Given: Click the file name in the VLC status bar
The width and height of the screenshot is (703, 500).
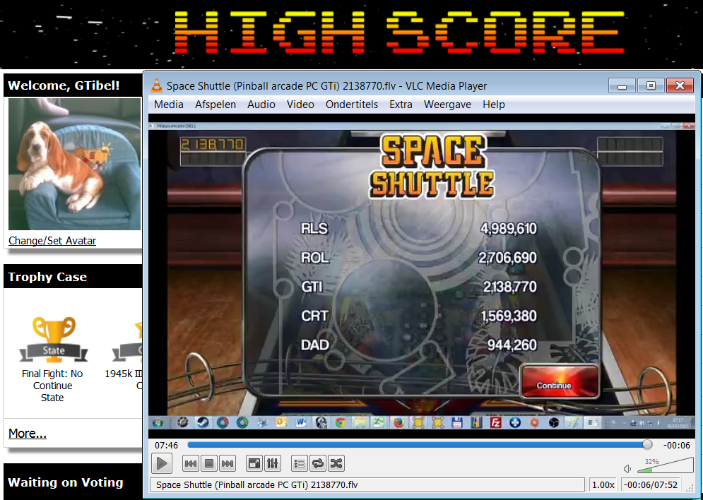Looking at the screenshot, I should click(257, 484).
